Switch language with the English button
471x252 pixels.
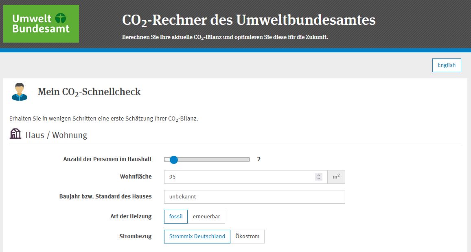pyautogui.click(x=447, y=65)
